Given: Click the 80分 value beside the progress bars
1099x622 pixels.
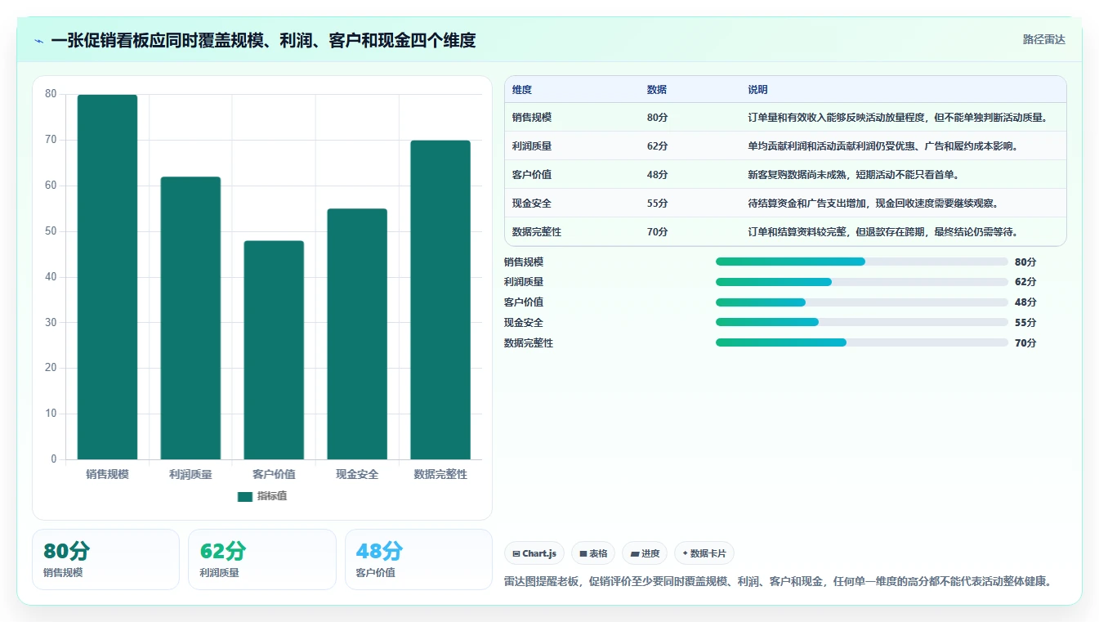Looking at the screenshot, I should coord(1025,262).
